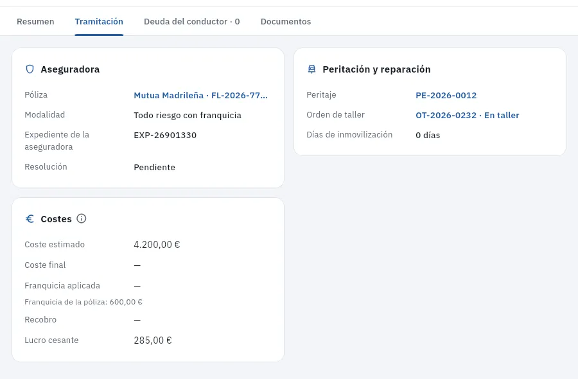Select the Tramitación tab
This screenshot has height=379, width=578.
[99, 21]
